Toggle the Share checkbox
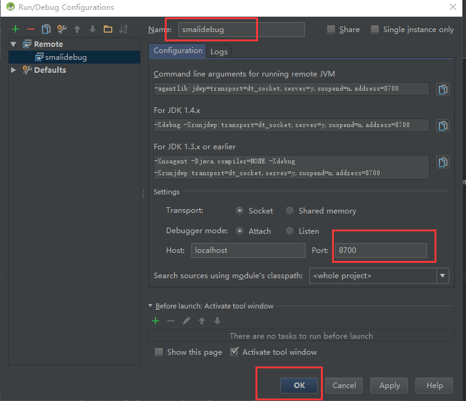 click(331, 29)
